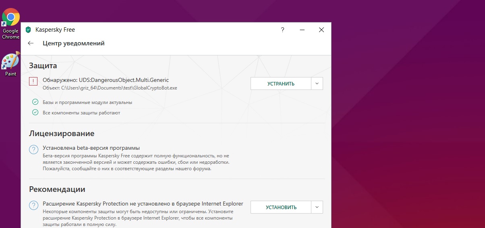
Task: Expand dropdown arrow next to УСТАНОВИТЬ
Action: coord(317,207)
